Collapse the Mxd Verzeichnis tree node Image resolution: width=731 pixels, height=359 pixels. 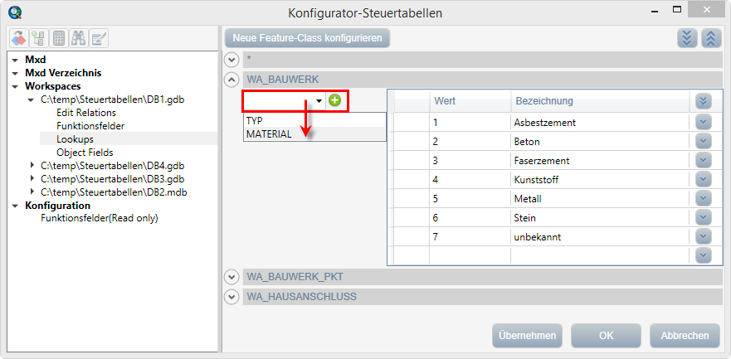coord(16,73)
